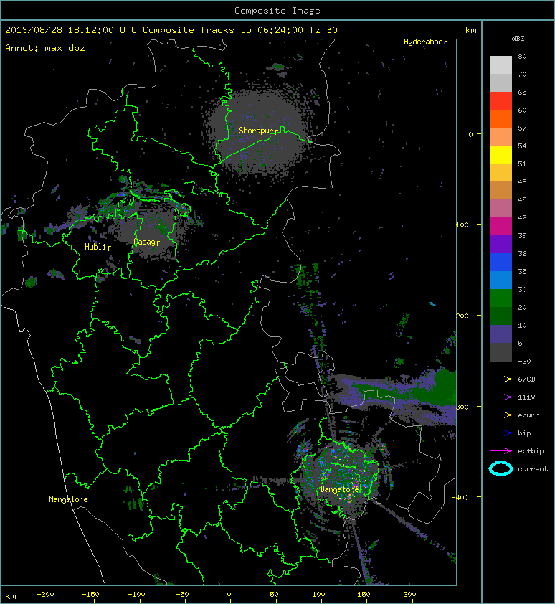Click the Annot: max dbz label
This screenshot has height=604, width=555.
[x=45, y=48]
